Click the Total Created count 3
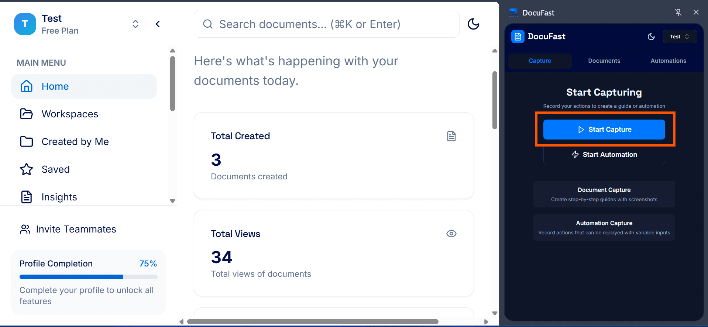The width and height of the screenshot is (708, 327). (x=216, y=160)
